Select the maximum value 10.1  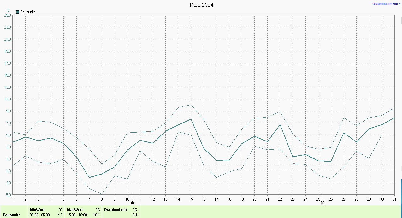(x=97, y=215)
